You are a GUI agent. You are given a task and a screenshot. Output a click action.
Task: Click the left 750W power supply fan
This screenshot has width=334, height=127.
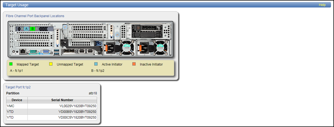click(x=127, y=47)
